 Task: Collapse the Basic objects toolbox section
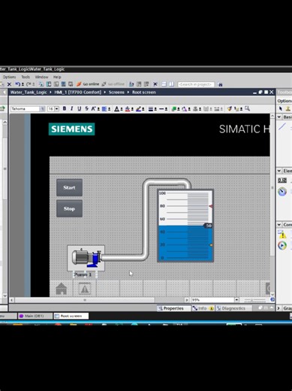pos(279,117)
